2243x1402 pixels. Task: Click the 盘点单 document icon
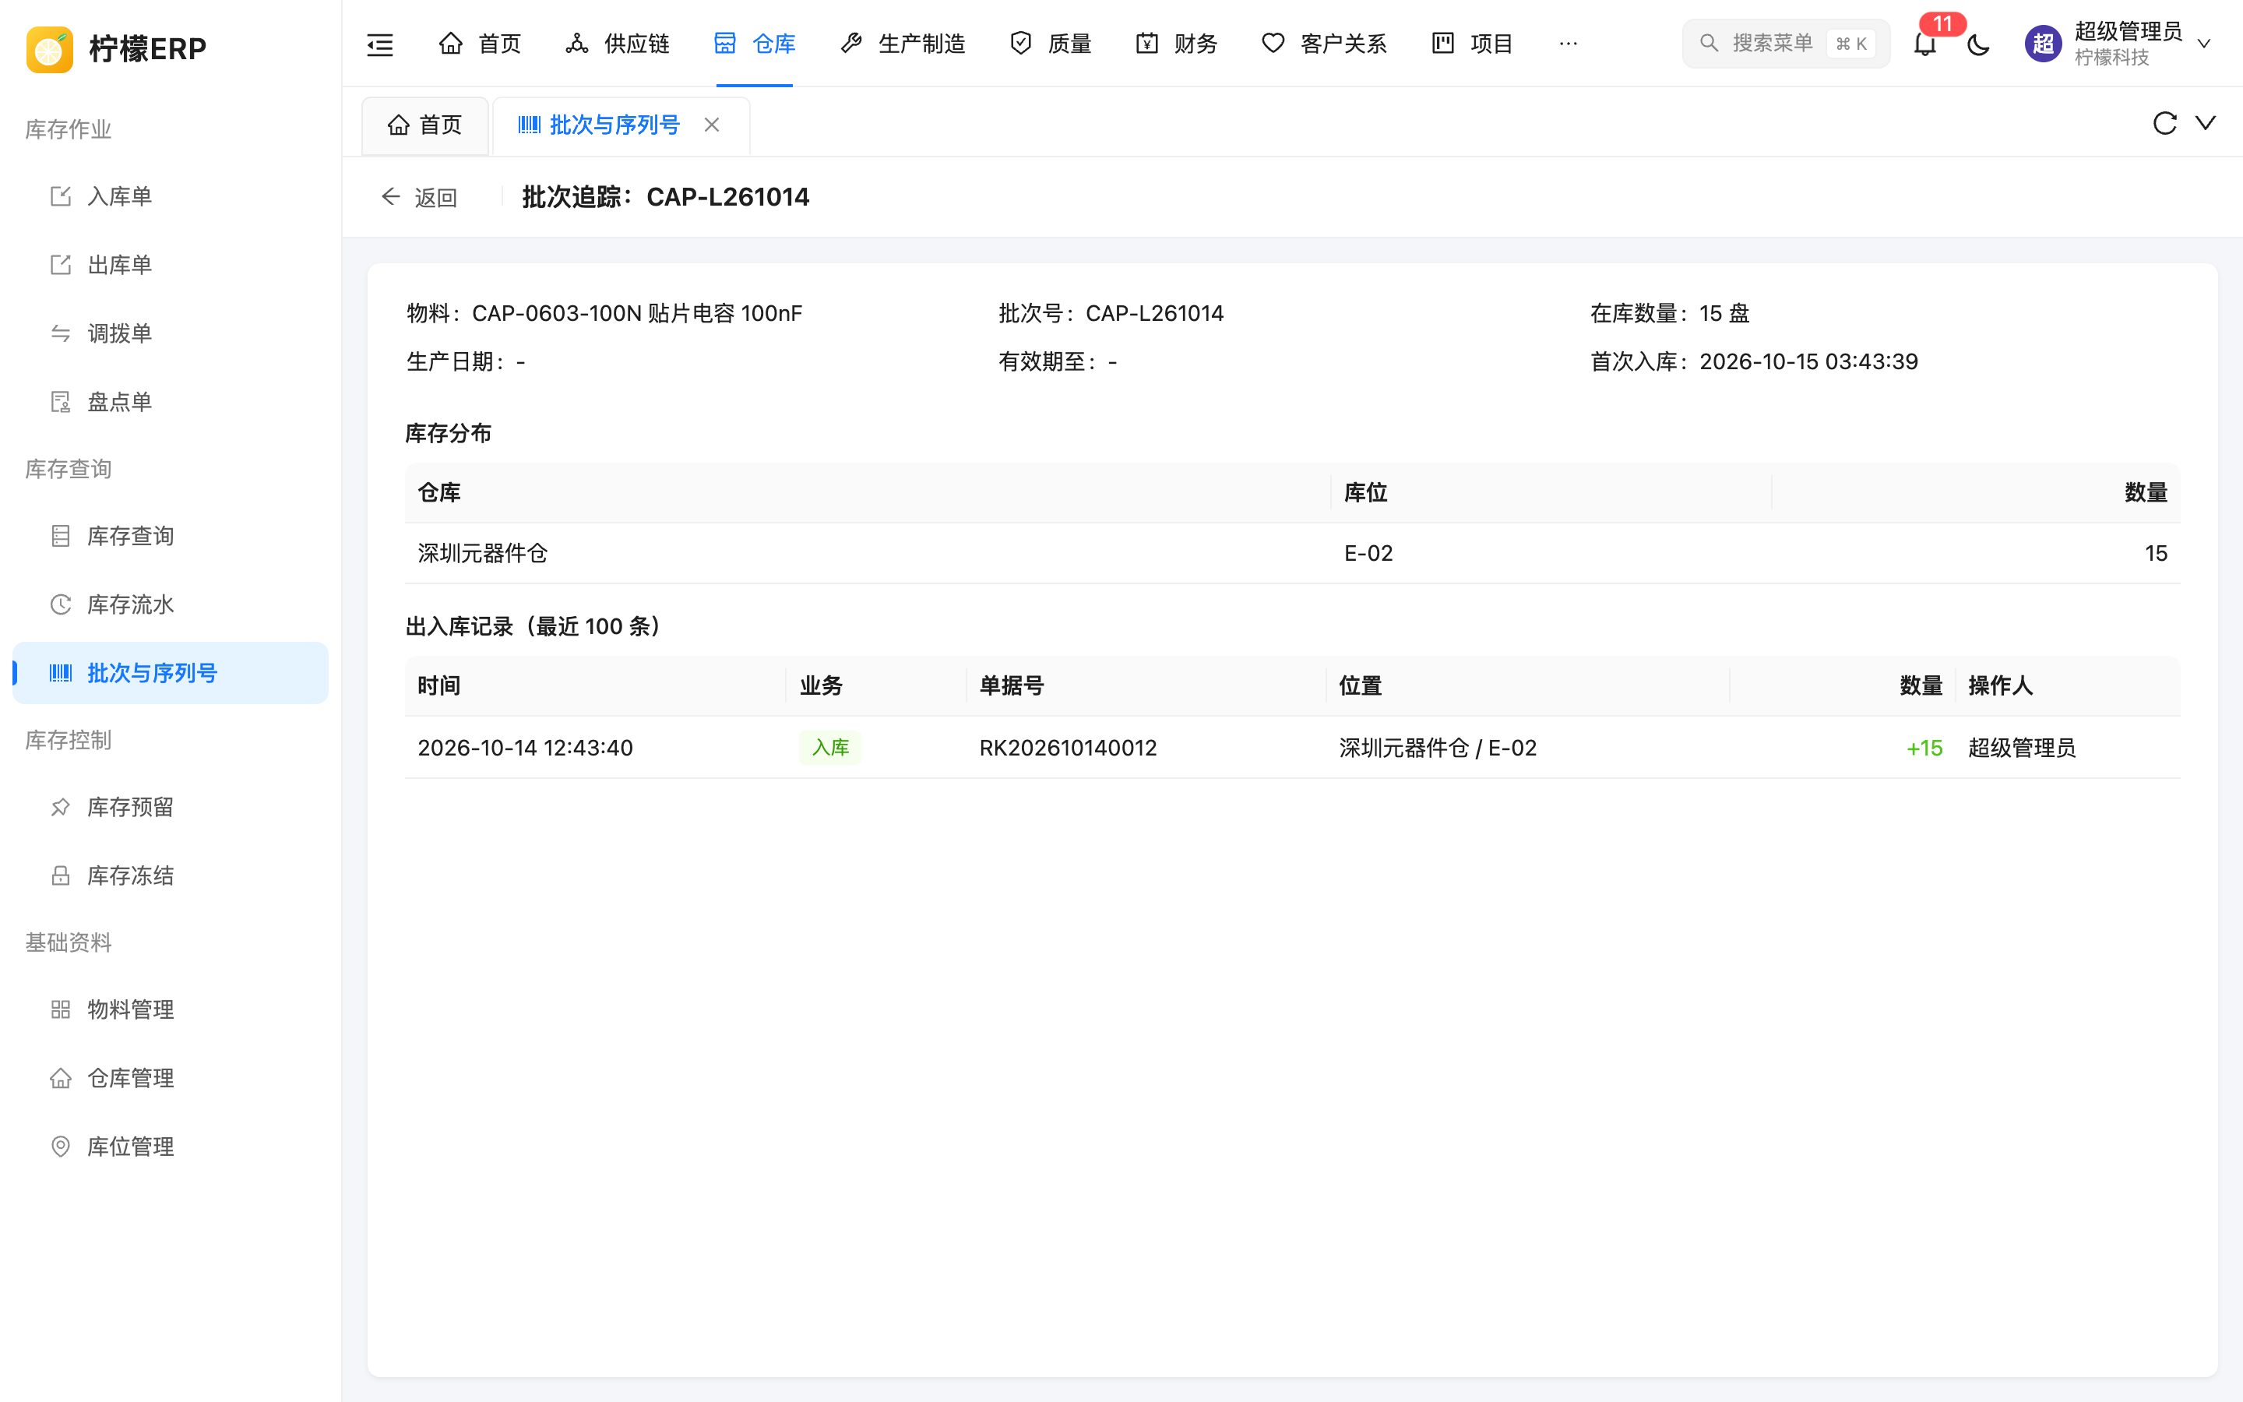(x=60, y=403)
